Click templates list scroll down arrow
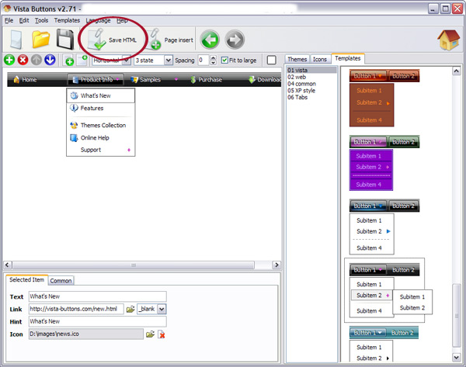This screenshot has width=466, height=367. coord(457,357)
